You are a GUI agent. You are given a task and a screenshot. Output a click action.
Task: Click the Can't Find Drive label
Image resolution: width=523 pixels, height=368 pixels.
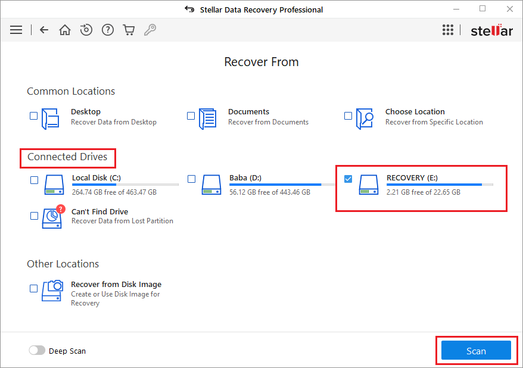coord(99,211)
